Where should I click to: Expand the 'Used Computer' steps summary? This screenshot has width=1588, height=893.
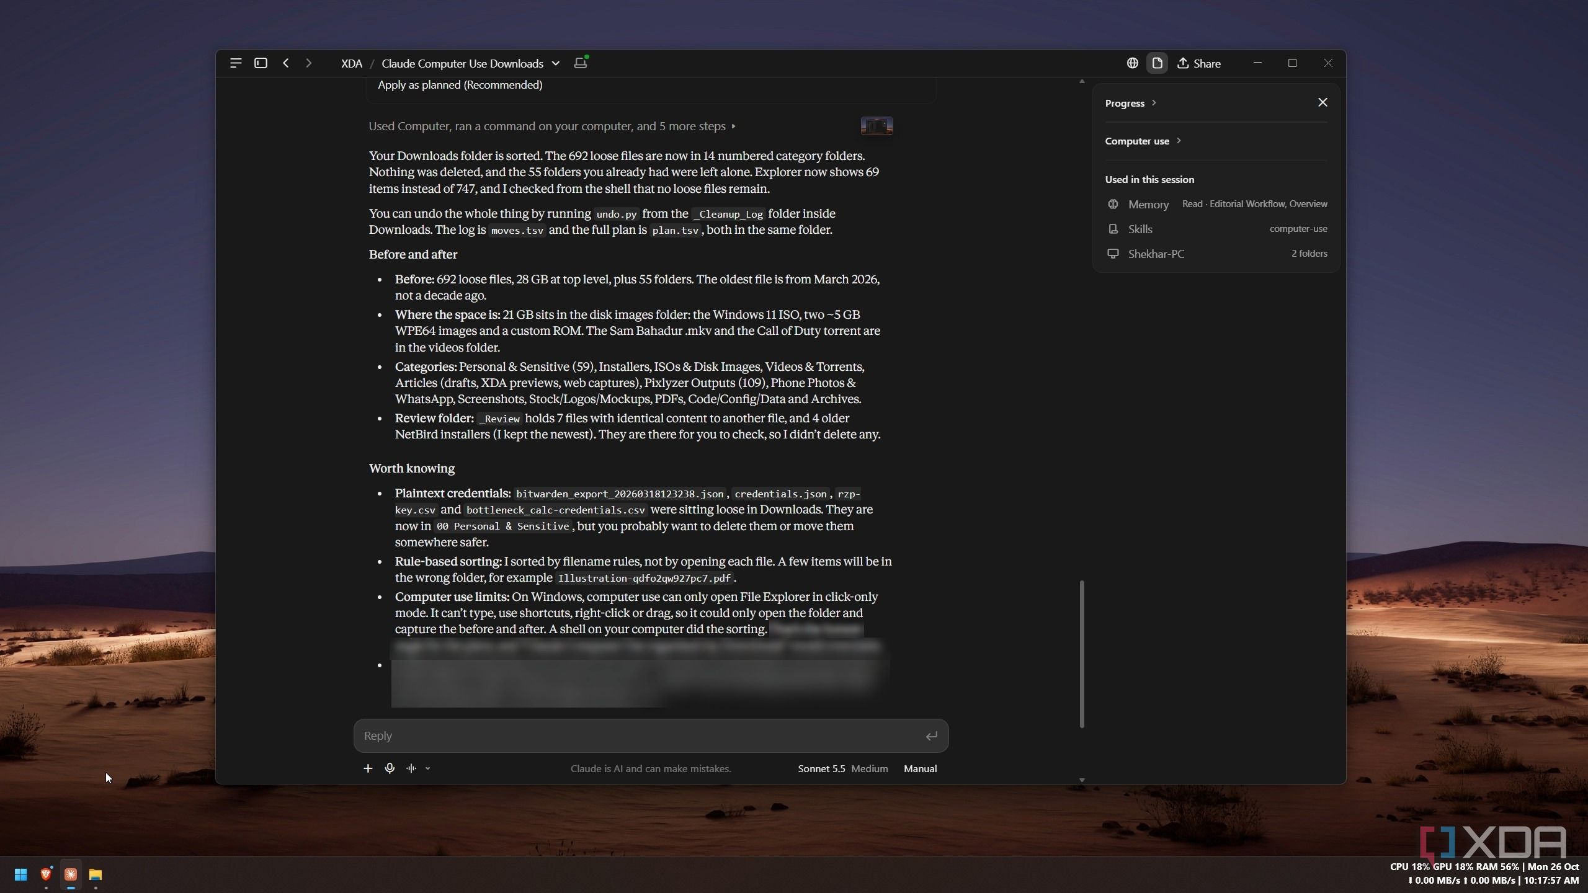pos(552,127)
